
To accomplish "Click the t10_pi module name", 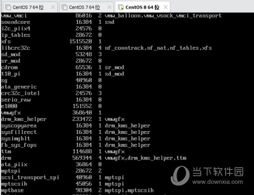I will 11,74.
